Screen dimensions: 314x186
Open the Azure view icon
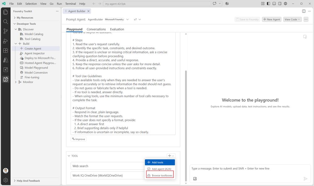(6, 60)
